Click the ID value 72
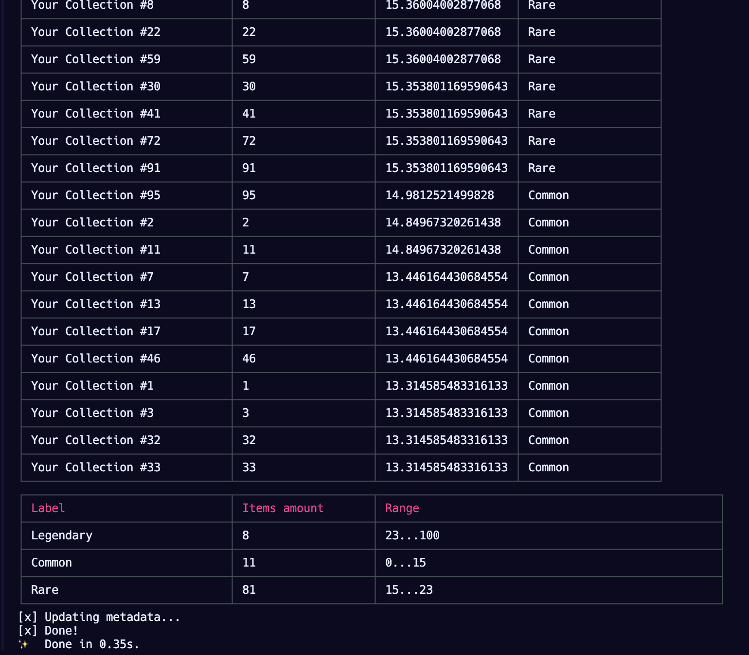The height and width of the screenshot is (655, 749). (249, 141)
